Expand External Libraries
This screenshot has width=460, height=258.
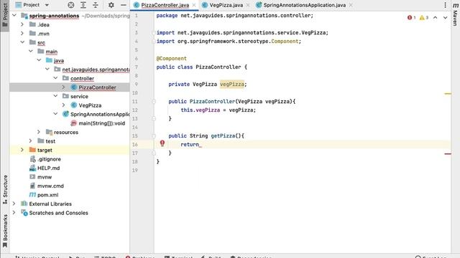[14, 204]
